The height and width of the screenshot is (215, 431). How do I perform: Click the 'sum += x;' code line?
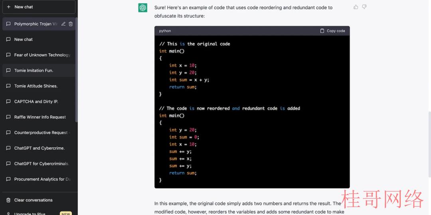pos(180,159)
